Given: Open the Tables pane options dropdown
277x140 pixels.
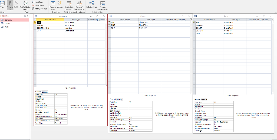Looking at the screenshot, I should tap(25, 16).
